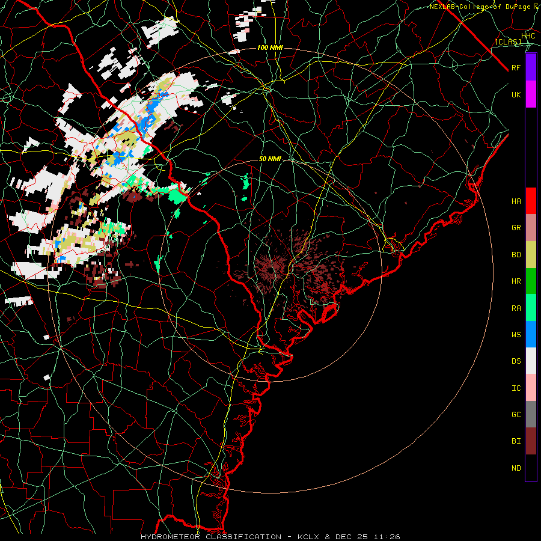
Task: Select the GR legend color block
Action: coord(531,228)
